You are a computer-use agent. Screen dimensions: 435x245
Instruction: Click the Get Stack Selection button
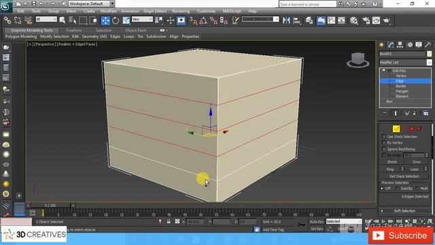pyautogui.click(x=404, y=176)
